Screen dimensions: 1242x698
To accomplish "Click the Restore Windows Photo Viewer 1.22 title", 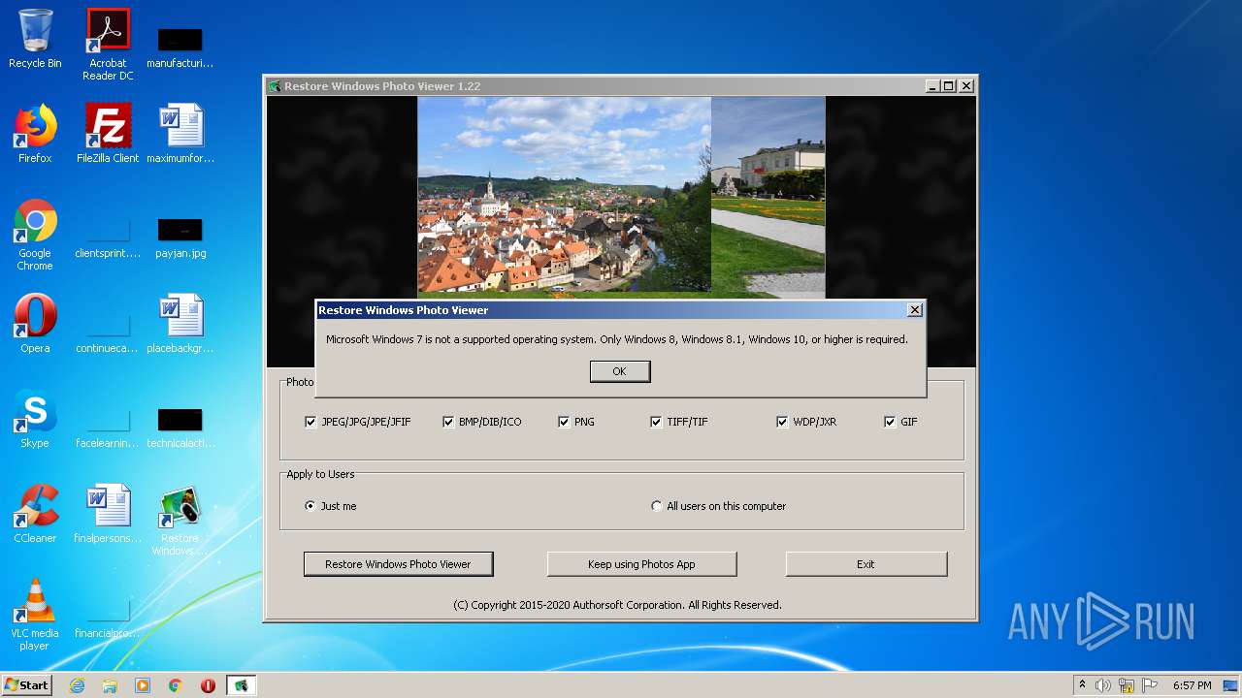I will click(382, 86).
